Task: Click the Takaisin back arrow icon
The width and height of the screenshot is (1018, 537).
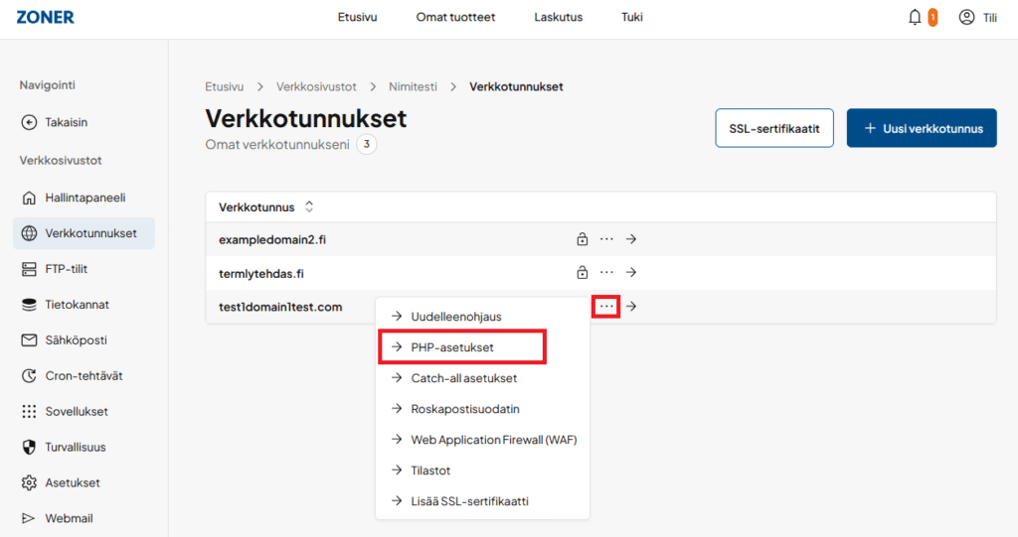Action: [29, 122]
